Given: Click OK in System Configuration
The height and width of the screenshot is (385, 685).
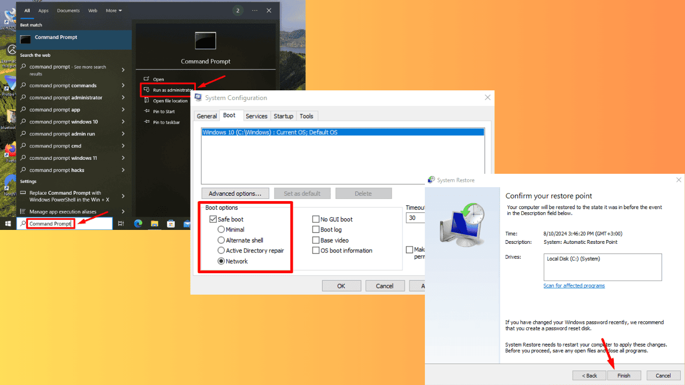Looking at the screenshot, I should point(341,286).
